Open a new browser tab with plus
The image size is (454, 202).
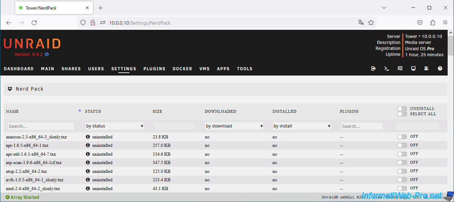point(100,8)
